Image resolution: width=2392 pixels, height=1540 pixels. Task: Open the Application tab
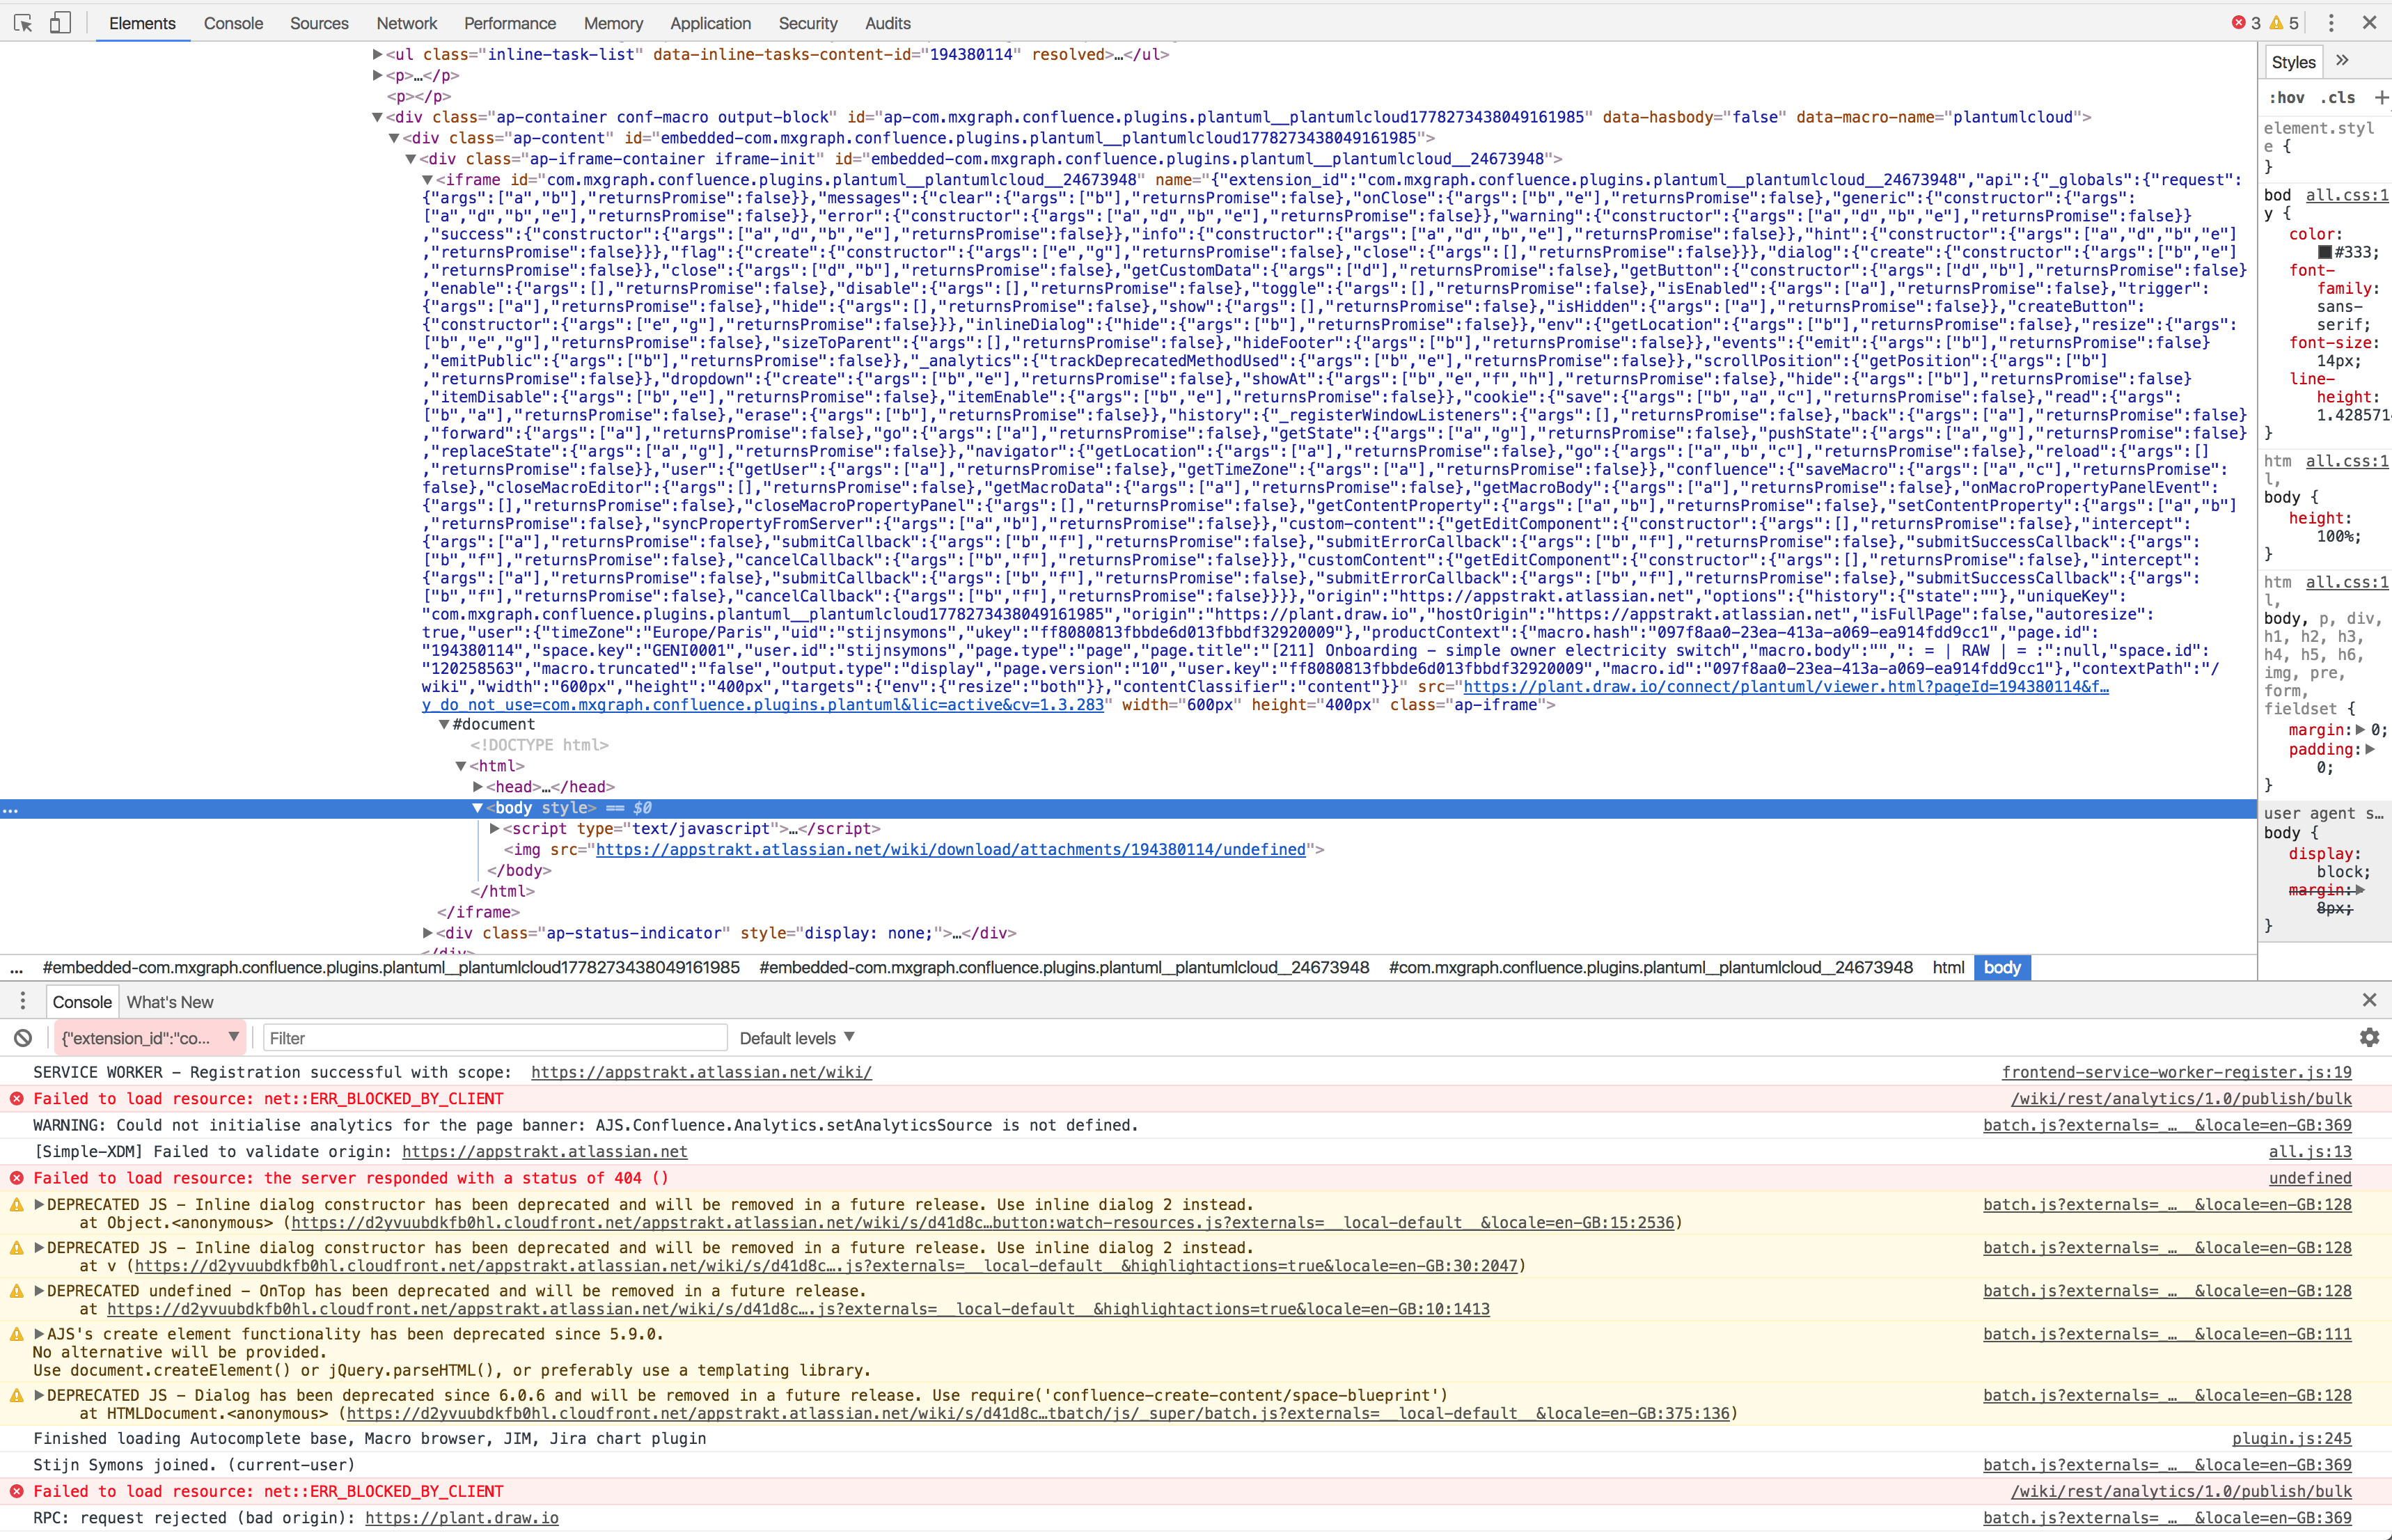(x=710, y=23)
